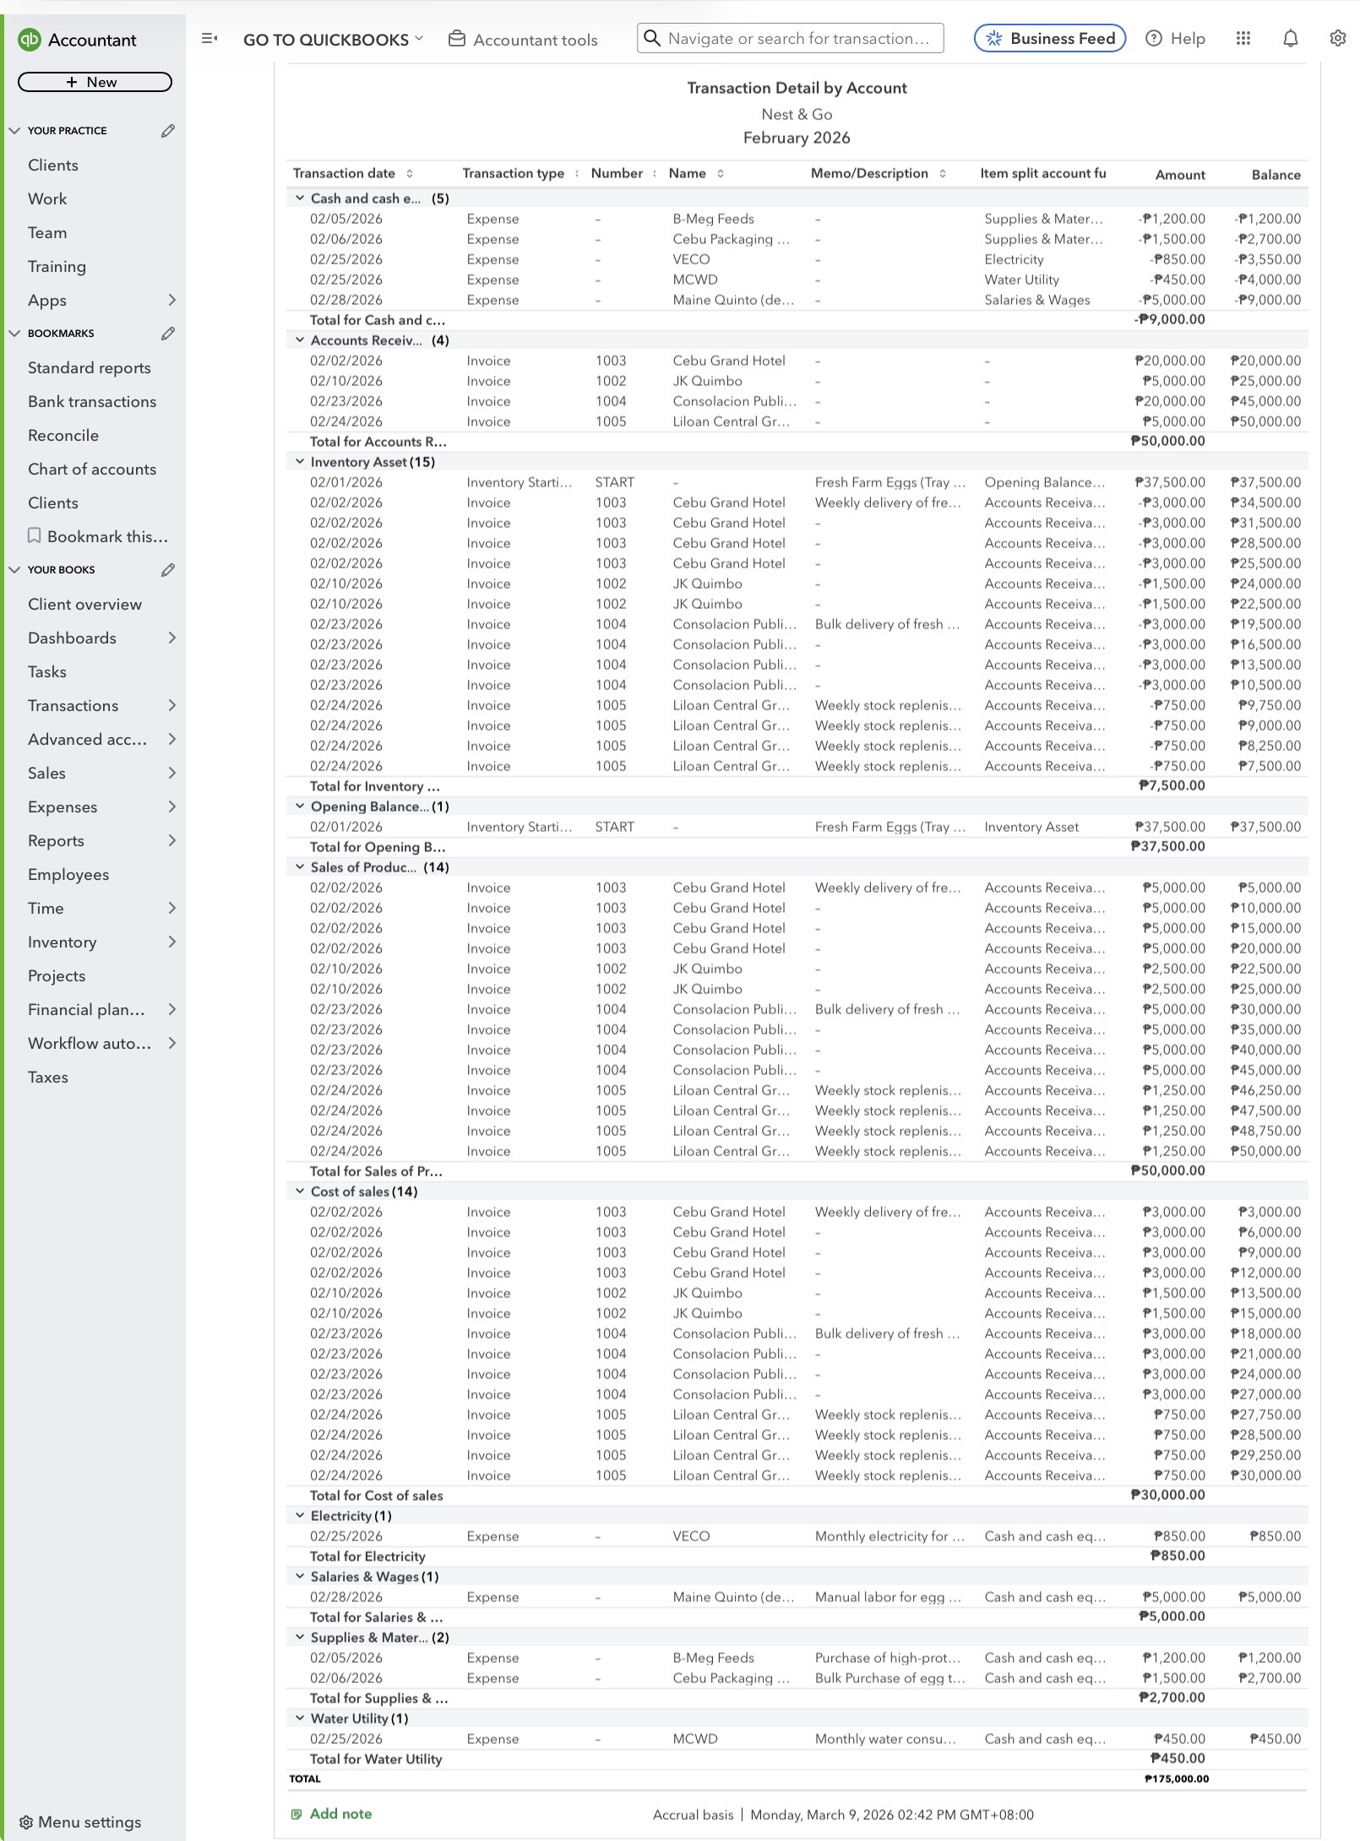Click the Add note icon

click(x=296, y=1814)
